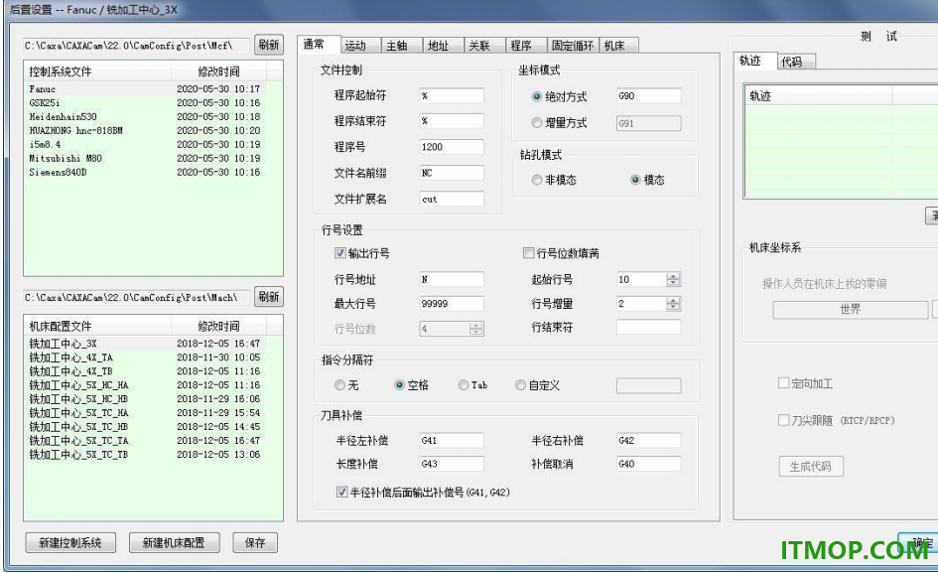Click the 新建机床配置 button

pos(174,543)
